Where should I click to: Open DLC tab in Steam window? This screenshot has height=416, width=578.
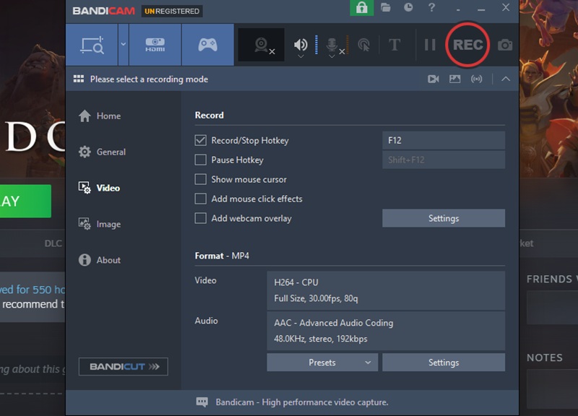[x=53, y=243]
